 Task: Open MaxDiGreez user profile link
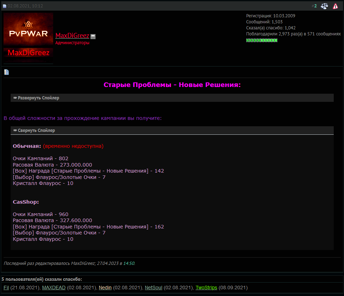72,35
